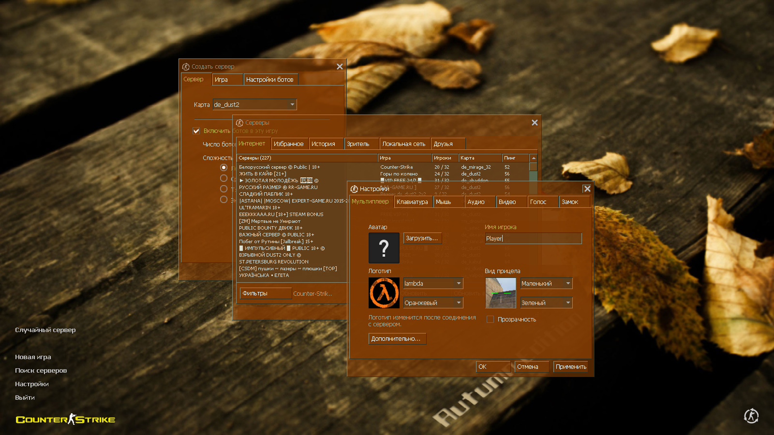Click the Имя игрока name input field
This screenshot has height=435, width=774.
click(533, 238)
